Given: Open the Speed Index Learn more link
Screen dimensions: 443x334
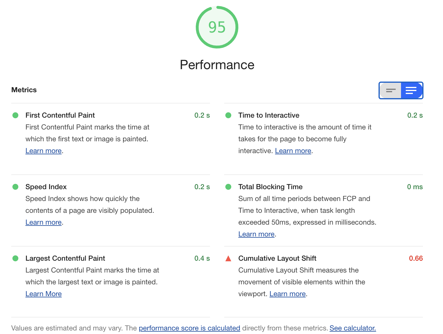Looking at the screenshot, I should (x=43, y=222).
